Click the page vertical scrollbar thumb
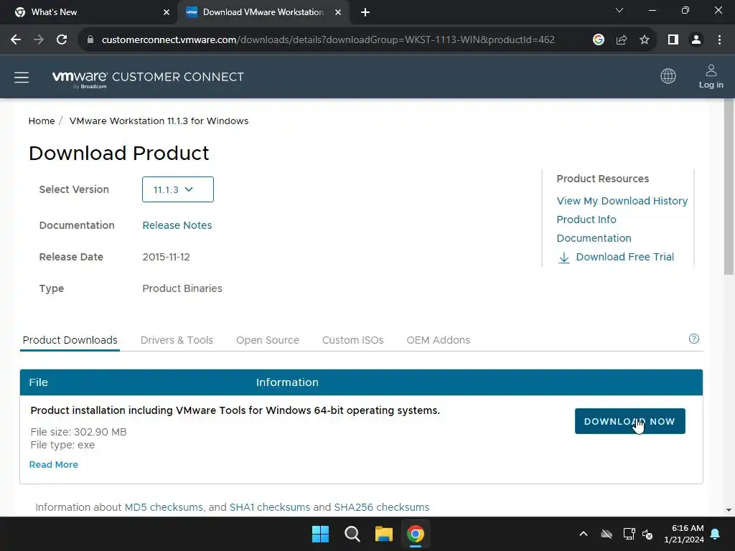Image resolution: width=735 pixels, height=551 pixels. tap(729, 187)
